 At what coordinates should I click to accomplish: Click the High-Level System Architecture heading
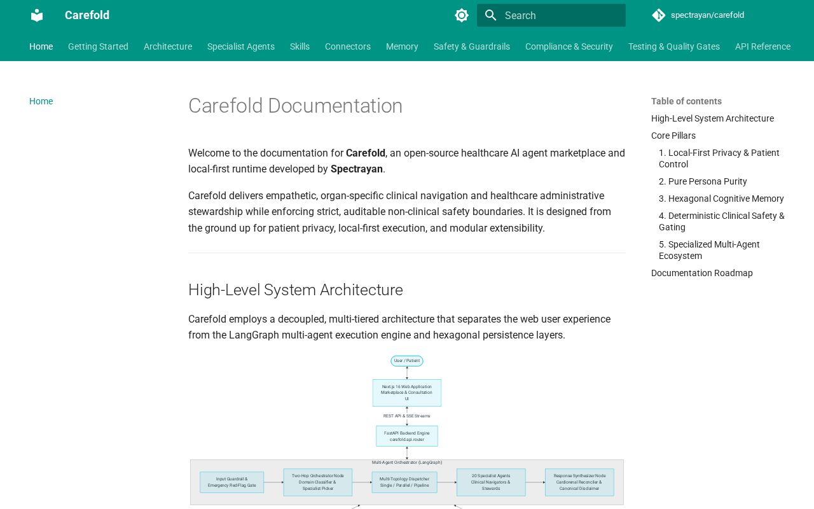pos(295,289)
